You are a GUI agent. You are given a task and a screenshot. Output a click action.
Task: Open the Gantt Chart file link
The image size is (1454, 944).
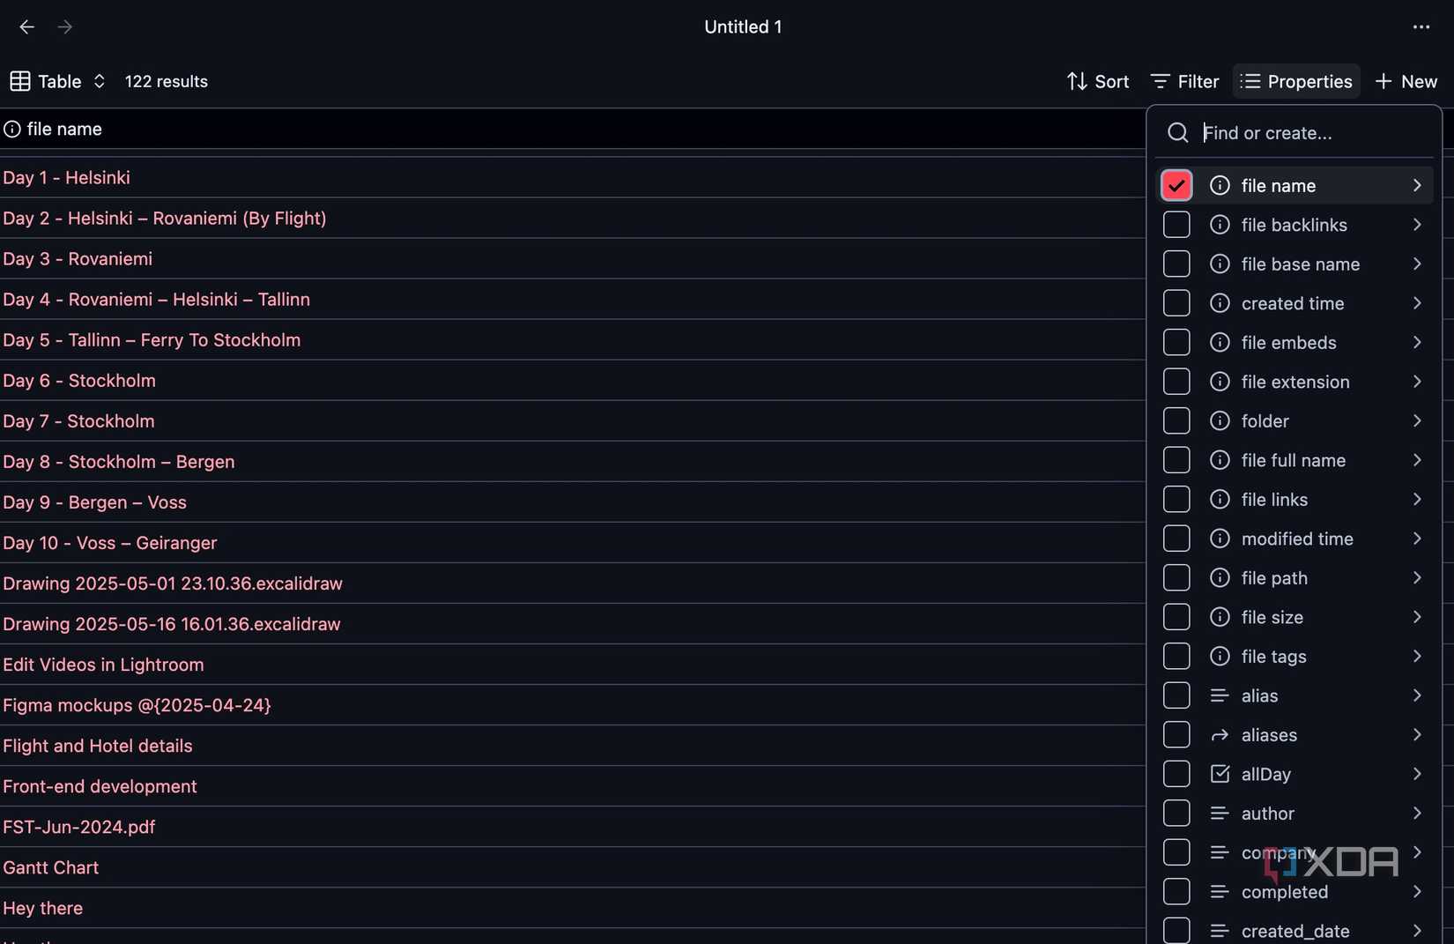coord(51,867)
